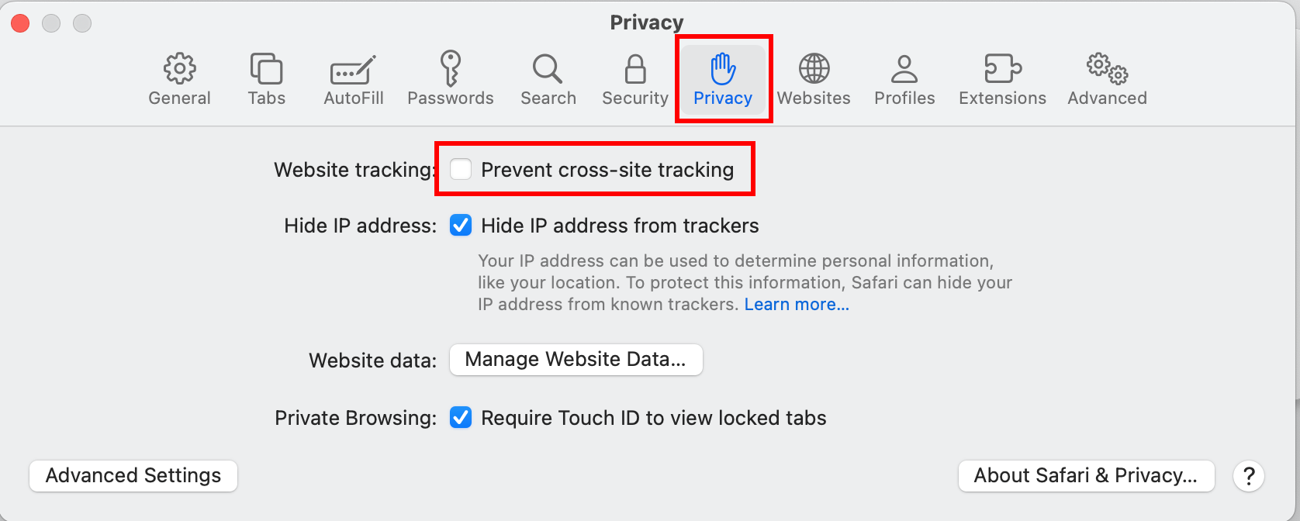The image size is (1300, 521).
Task: Open Advanced gears icon
Action: (1107, 70)
